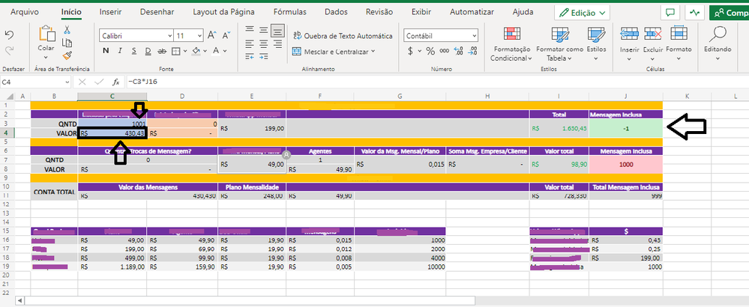Open the Formato cells menu

click(679, 44)
